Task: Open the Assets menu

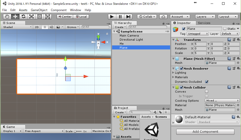Action: (23, 10)
